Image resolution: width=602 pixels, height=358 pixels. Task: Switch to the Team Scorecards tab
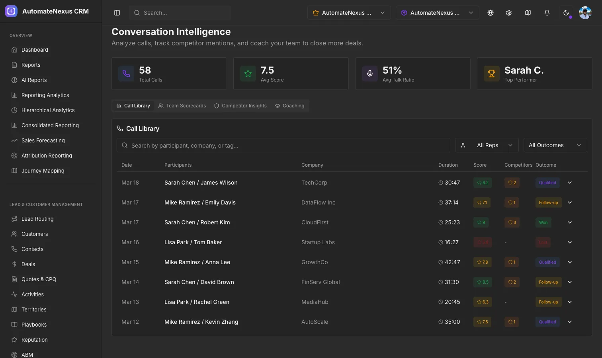(x=182, y=106)
